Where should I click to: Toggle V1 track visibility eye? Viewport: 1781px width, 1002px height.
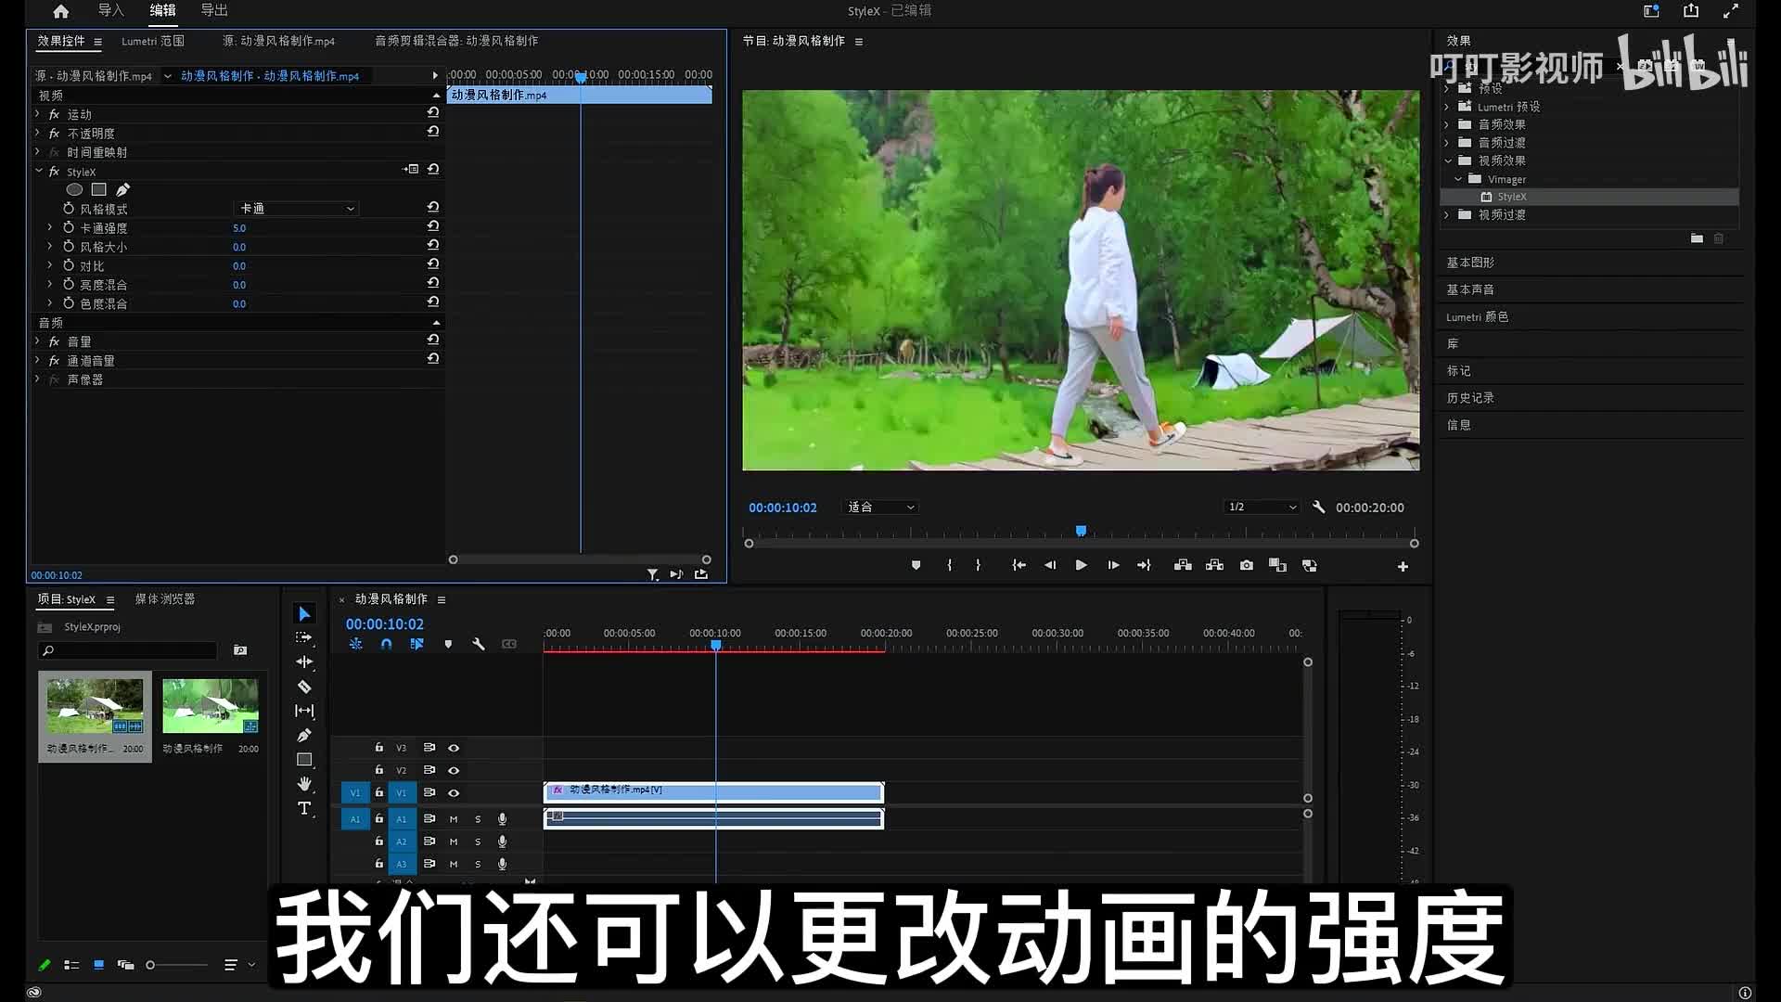coord(454,793)
